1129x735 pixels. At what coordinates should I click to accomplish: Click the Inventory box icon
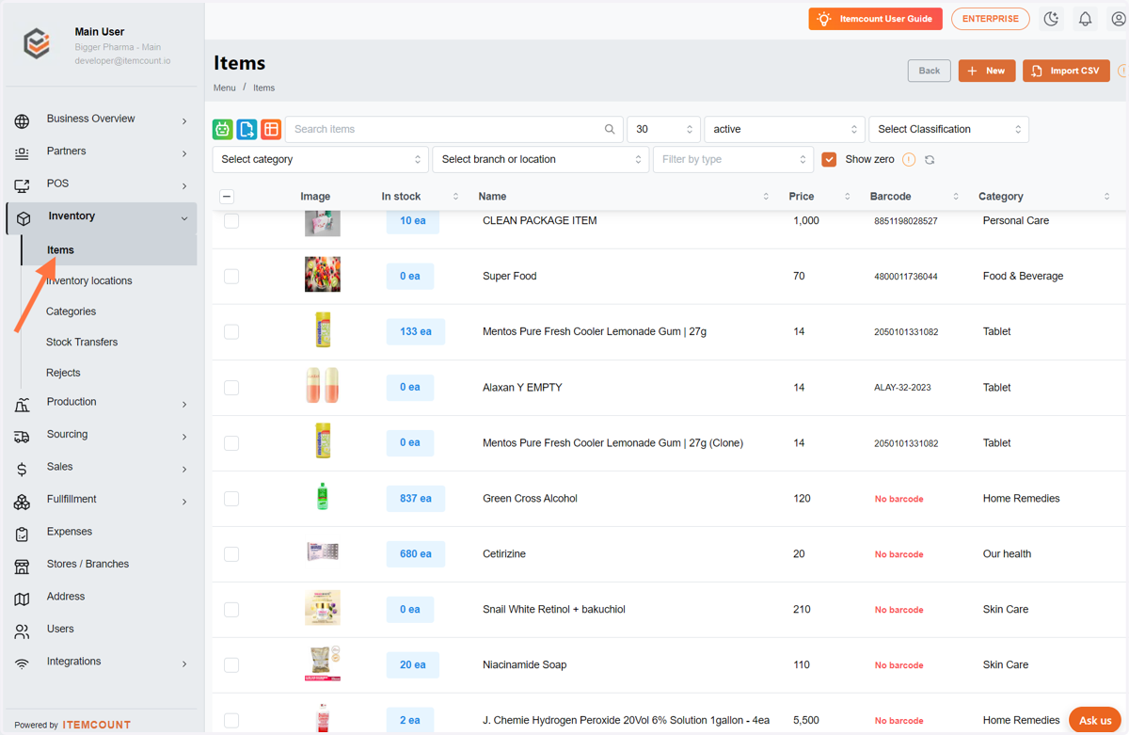[24, 217]
